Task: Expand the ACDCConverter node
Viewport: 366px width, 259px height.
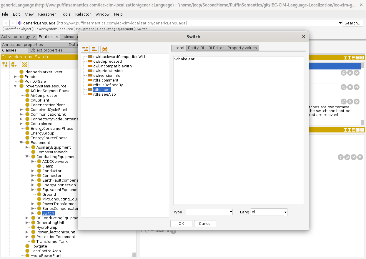Action: coord(33,161)
